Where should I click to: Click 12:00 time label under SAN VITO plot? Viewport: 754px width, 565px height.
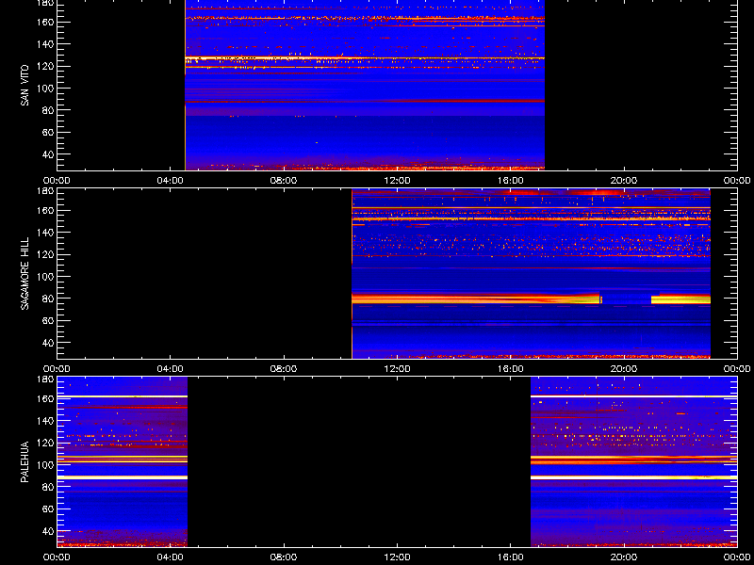click(397, 181)
